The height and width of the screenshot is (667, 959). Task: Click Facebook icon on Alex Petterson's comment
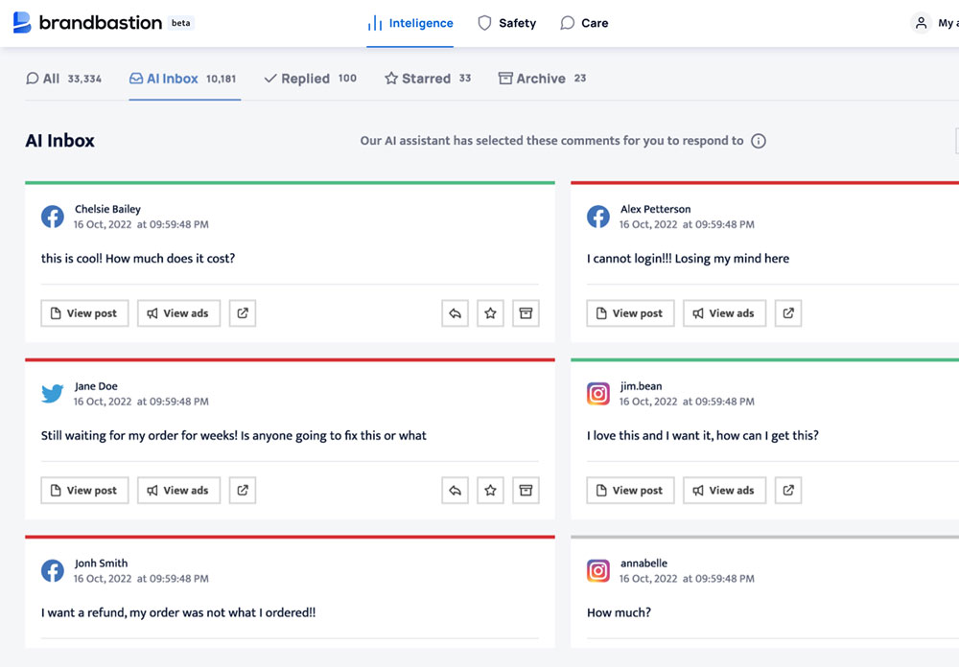(598, 217)
